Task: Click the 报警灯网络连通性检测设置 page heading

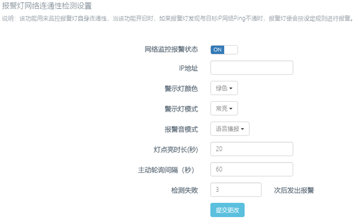Action: coord(47,6)
